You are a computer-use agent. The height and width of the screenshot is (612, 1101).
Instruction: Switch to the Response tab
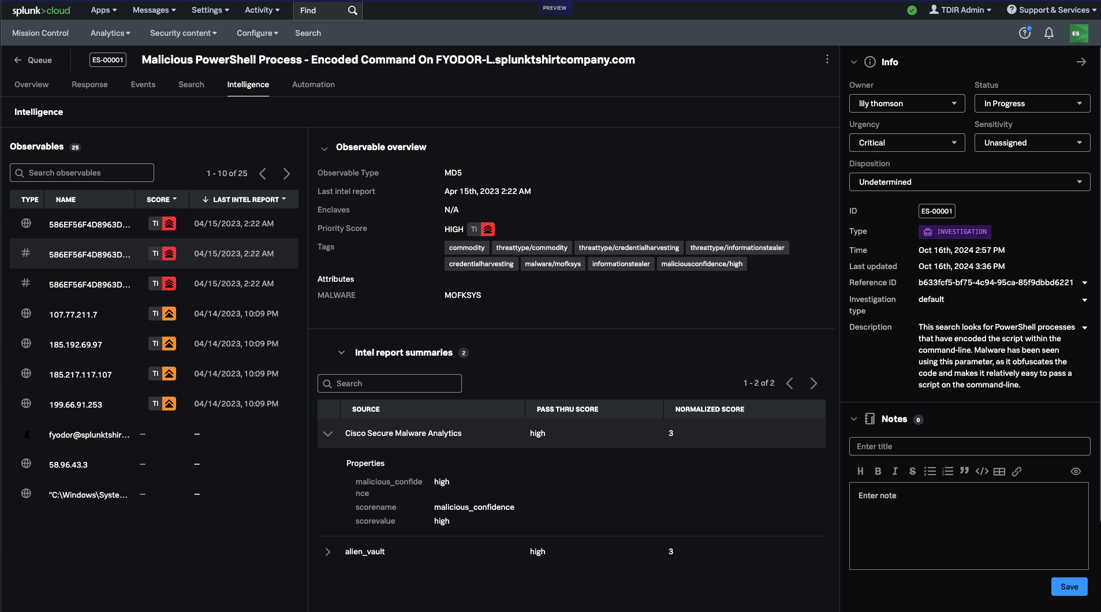point(89,84)
